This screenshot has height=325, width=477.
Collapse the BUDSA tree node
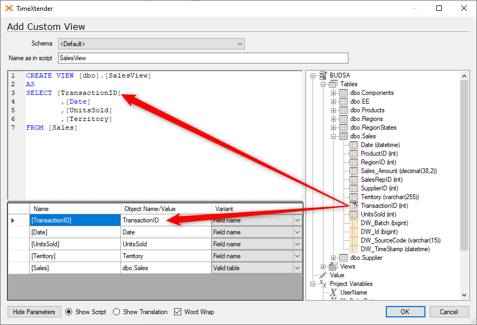313,75
